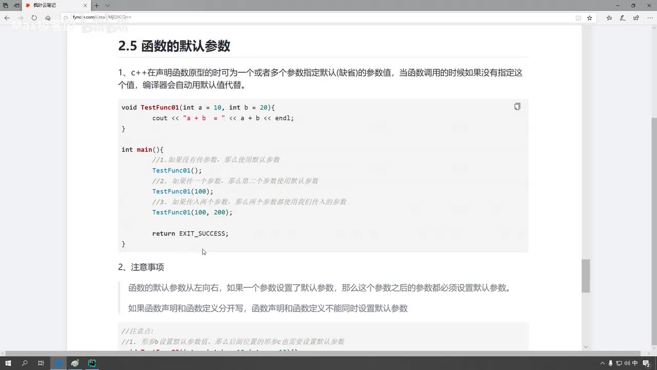Screen dimensions: 657x370
Task: Copy the TestFunc01 code block
Action: click(x=517, y=106)
